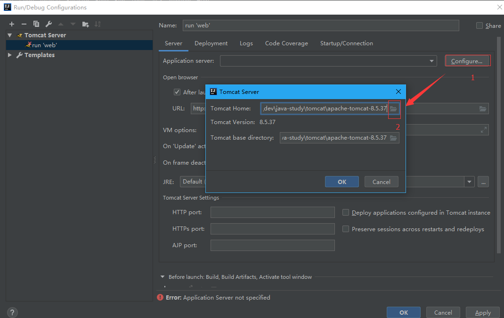Switch to the Server tab
This screenshot has width=504, height=318.
coord(173,43)
